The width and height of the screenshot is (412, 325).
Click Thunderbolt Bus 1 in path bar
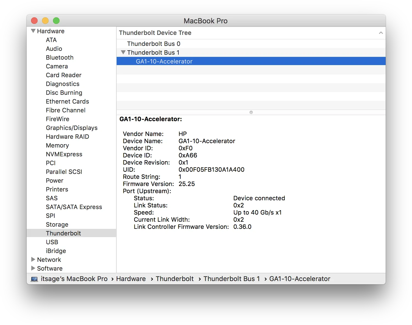pyautogui.click(x=232, y=279)
